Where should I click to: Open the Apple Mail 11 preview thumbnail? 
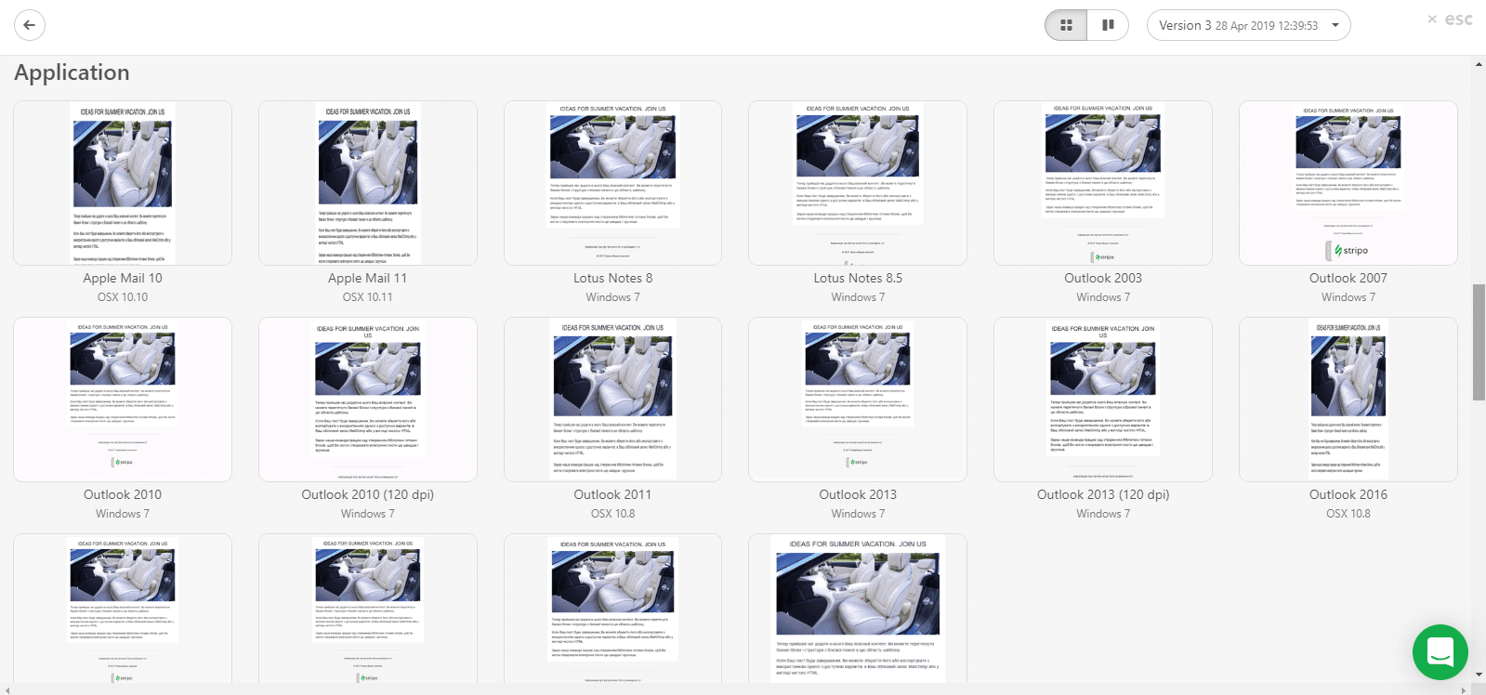[x=368, y=182]
